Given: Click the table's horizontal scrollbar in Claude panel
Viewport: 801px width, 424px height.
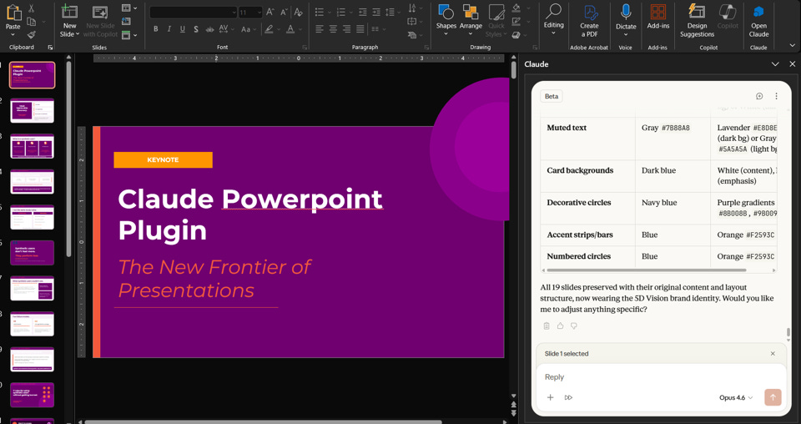Looking at the screenshot, I should (647, 270).
